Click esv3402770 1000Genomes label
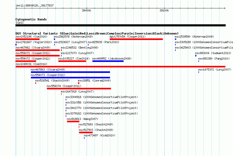 point(102,108)
